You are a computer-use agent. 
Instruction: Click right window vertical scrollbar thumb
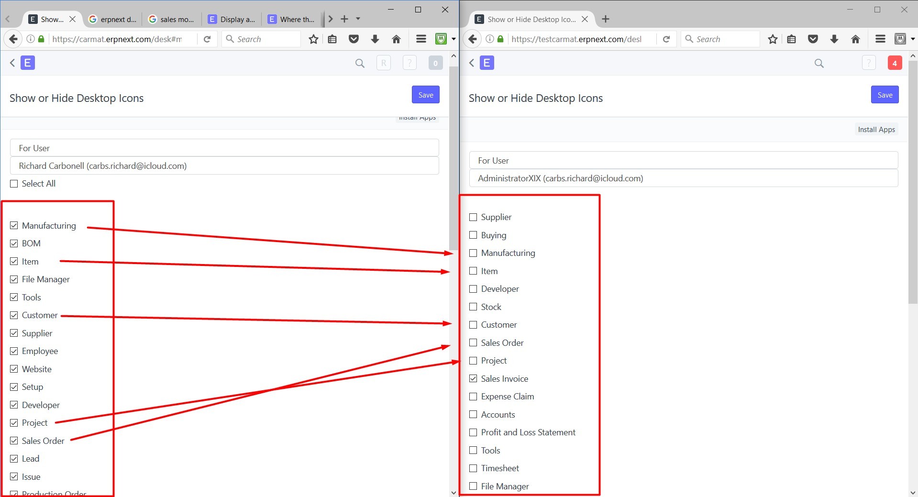click(x=913, y=182)
